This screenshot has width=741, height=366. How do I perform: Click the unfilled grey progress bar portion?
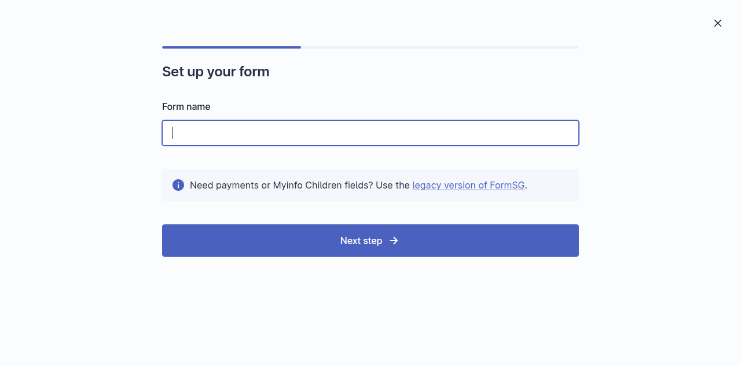coord(440,47)
